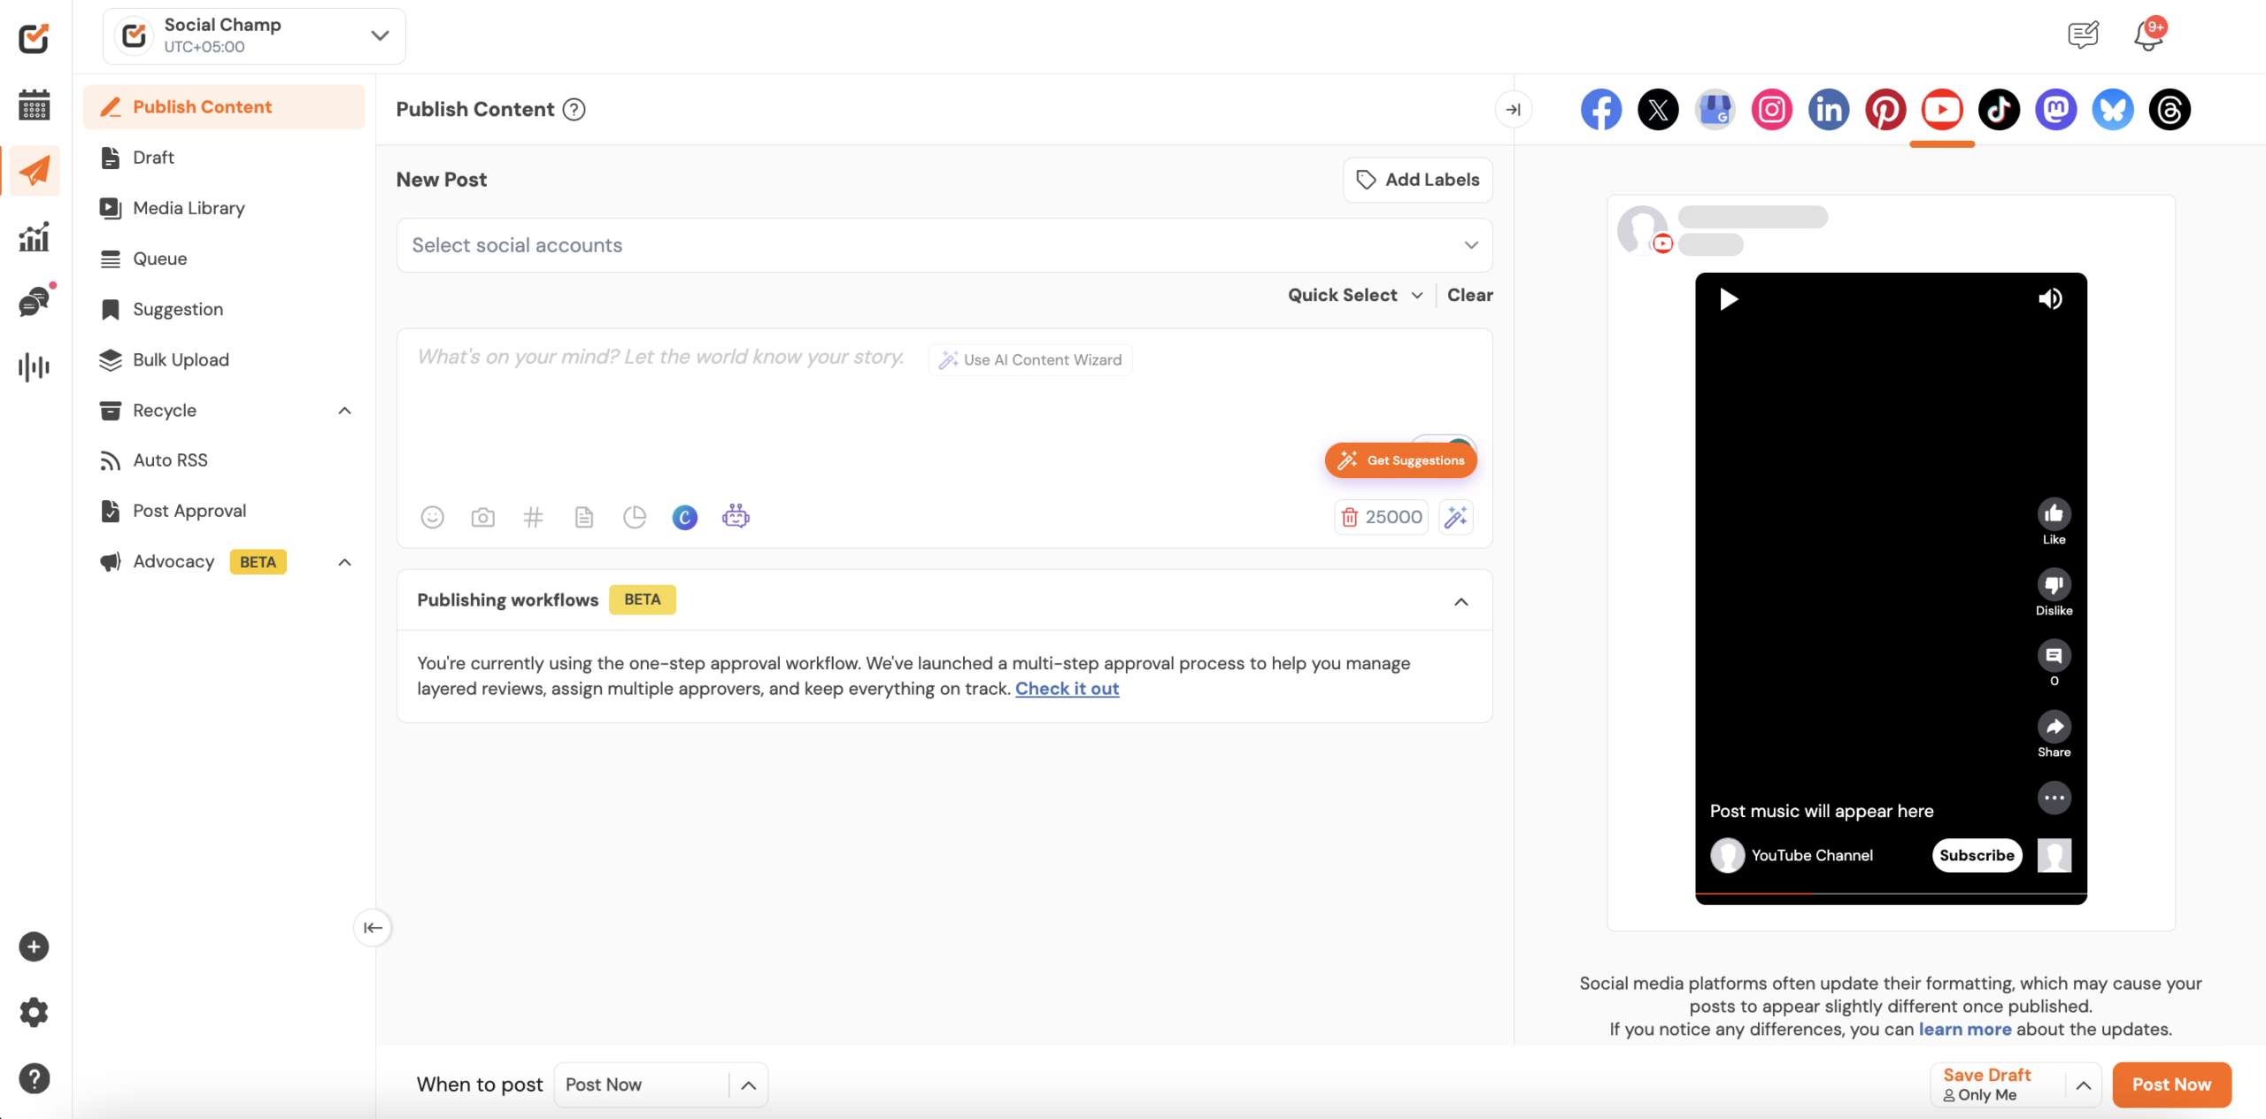Open the notifications bell
Image resolution: width=2266 pixels, height=1119 pixels.
click(x=2148, y=35)
